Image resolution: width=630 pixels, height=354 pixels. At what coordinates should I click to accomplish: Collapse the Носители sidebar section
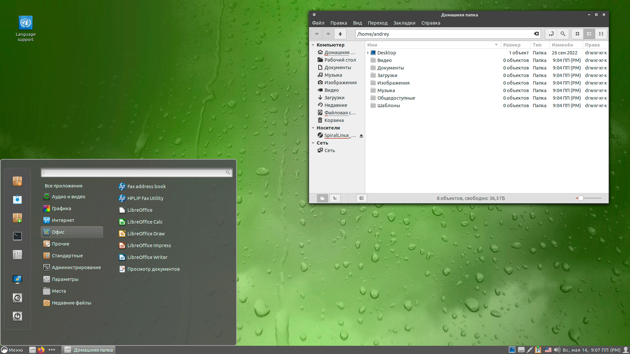click(313, 128)
